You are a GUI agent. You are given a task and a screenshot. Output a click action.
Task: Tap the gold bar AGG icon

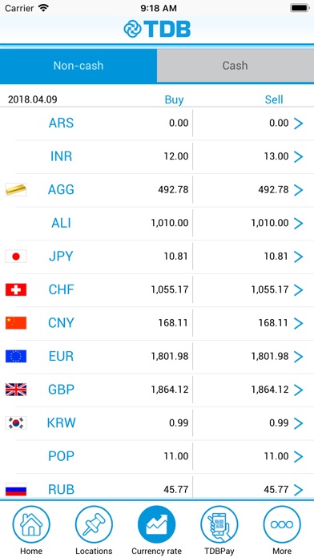pos(16,189)
